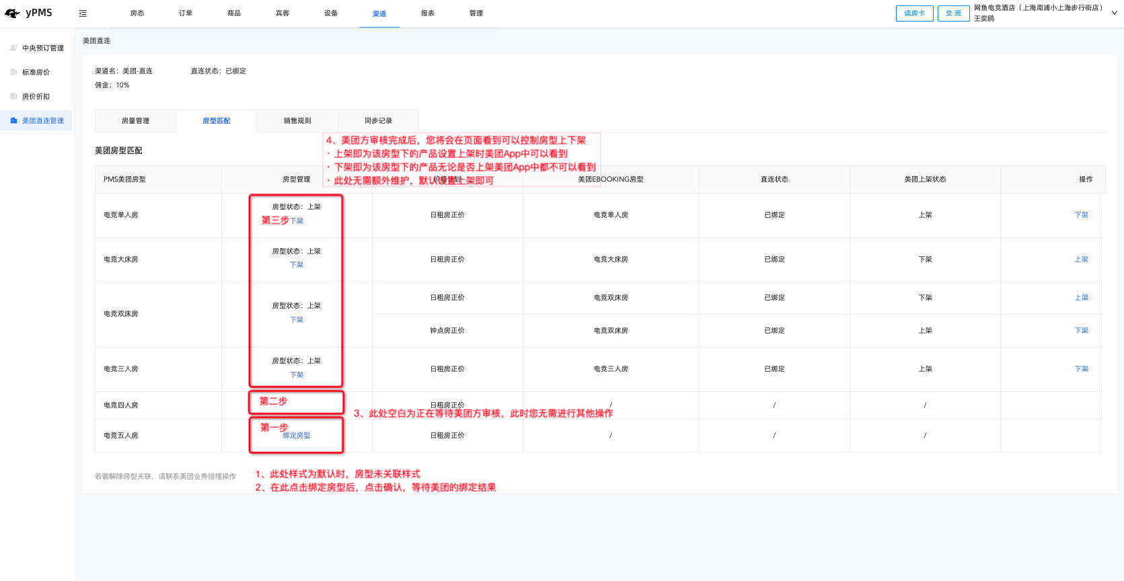
Task: Switch to the 房量管理 tab
Action: point(135,121)
